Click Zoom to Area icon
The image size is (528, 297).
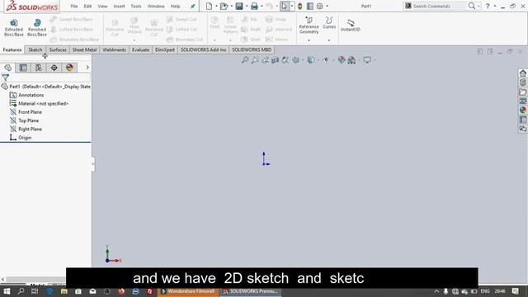(x=255, y=60)
